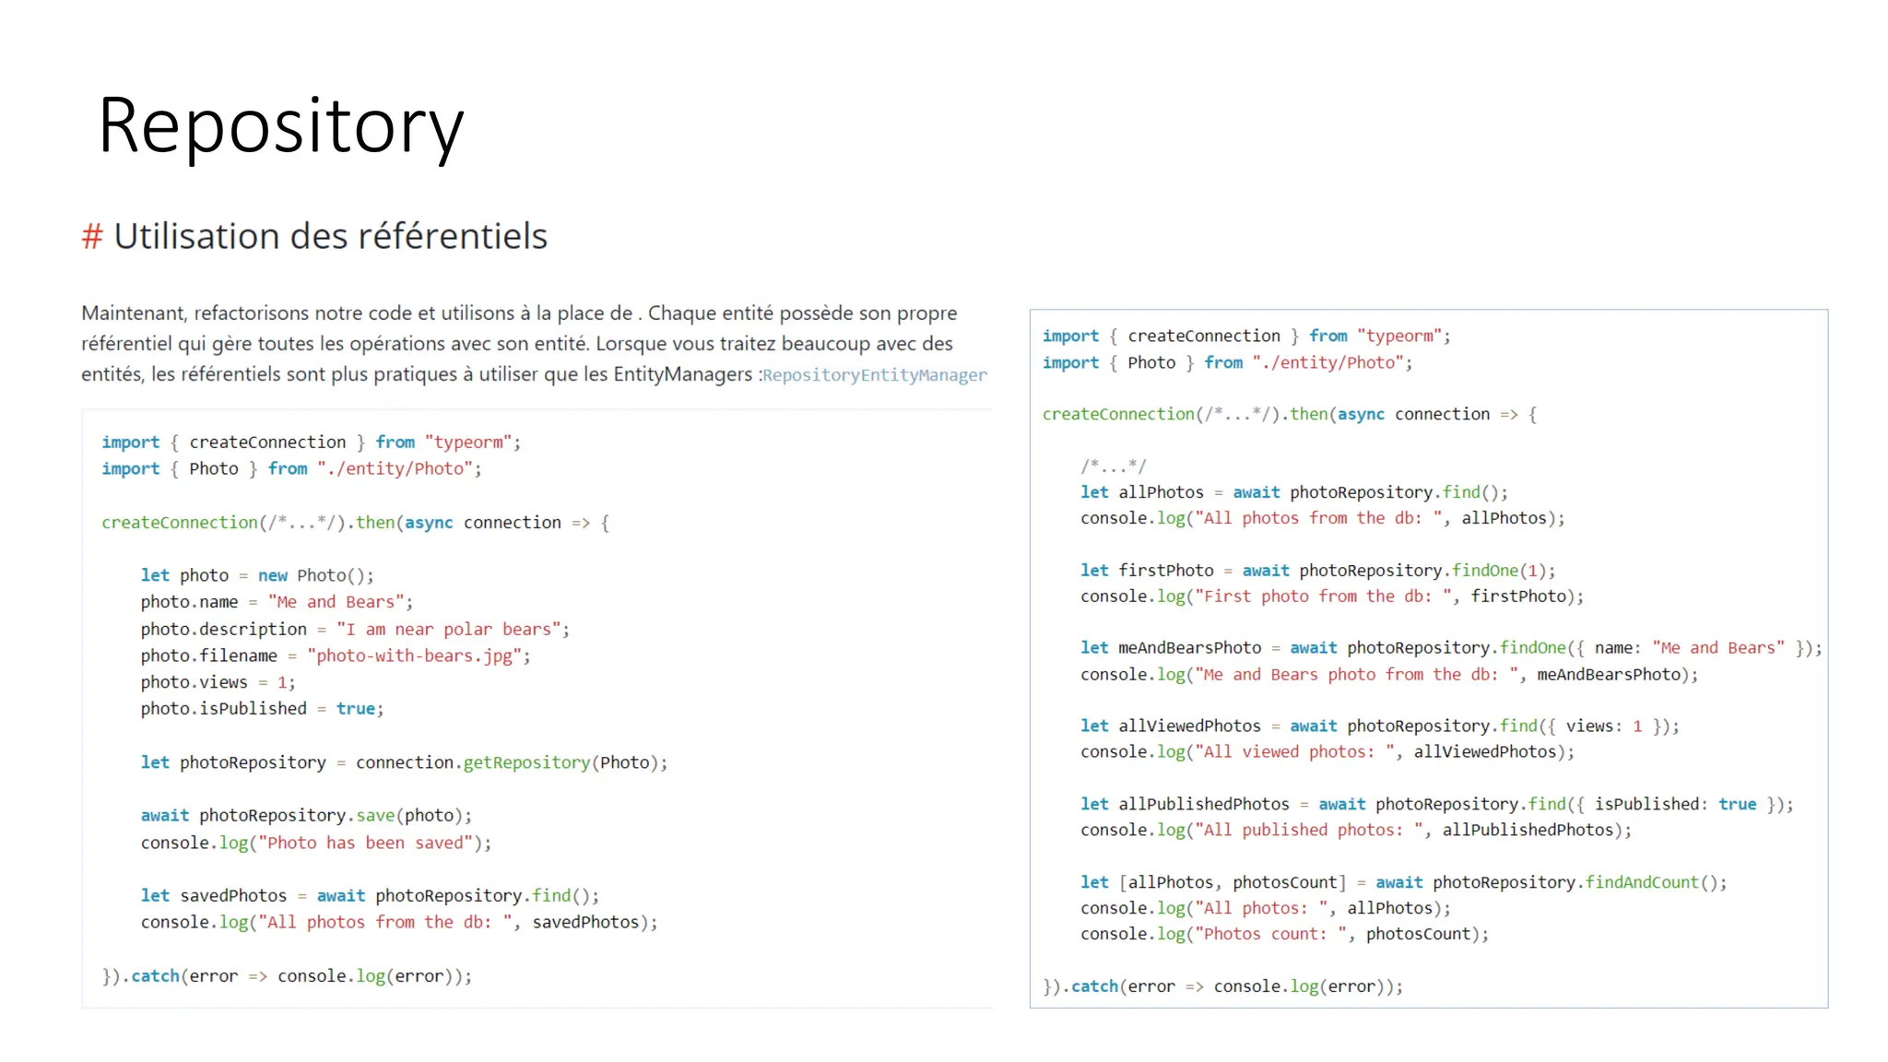Select left code line import createConnection from typeorm
Image resolution: width=1888 pixels, height=1062 pixels.
pyautogui.click(x=311, y=442)
